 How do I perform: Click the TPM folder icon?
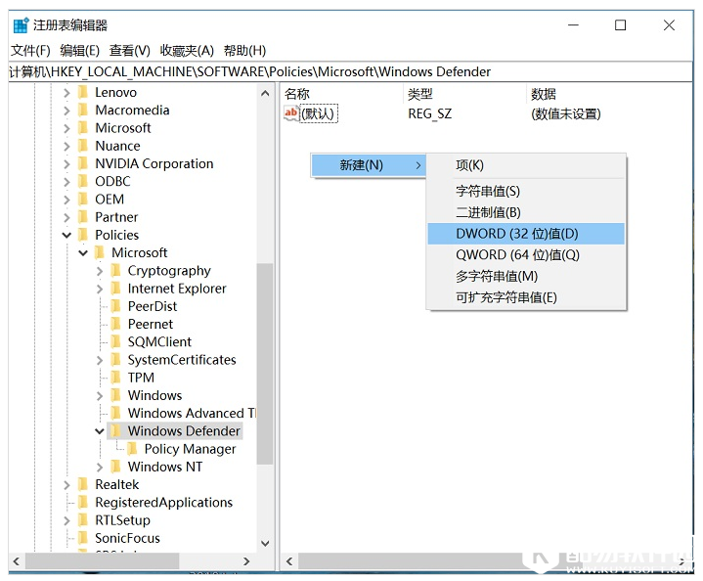click(115, 378)
